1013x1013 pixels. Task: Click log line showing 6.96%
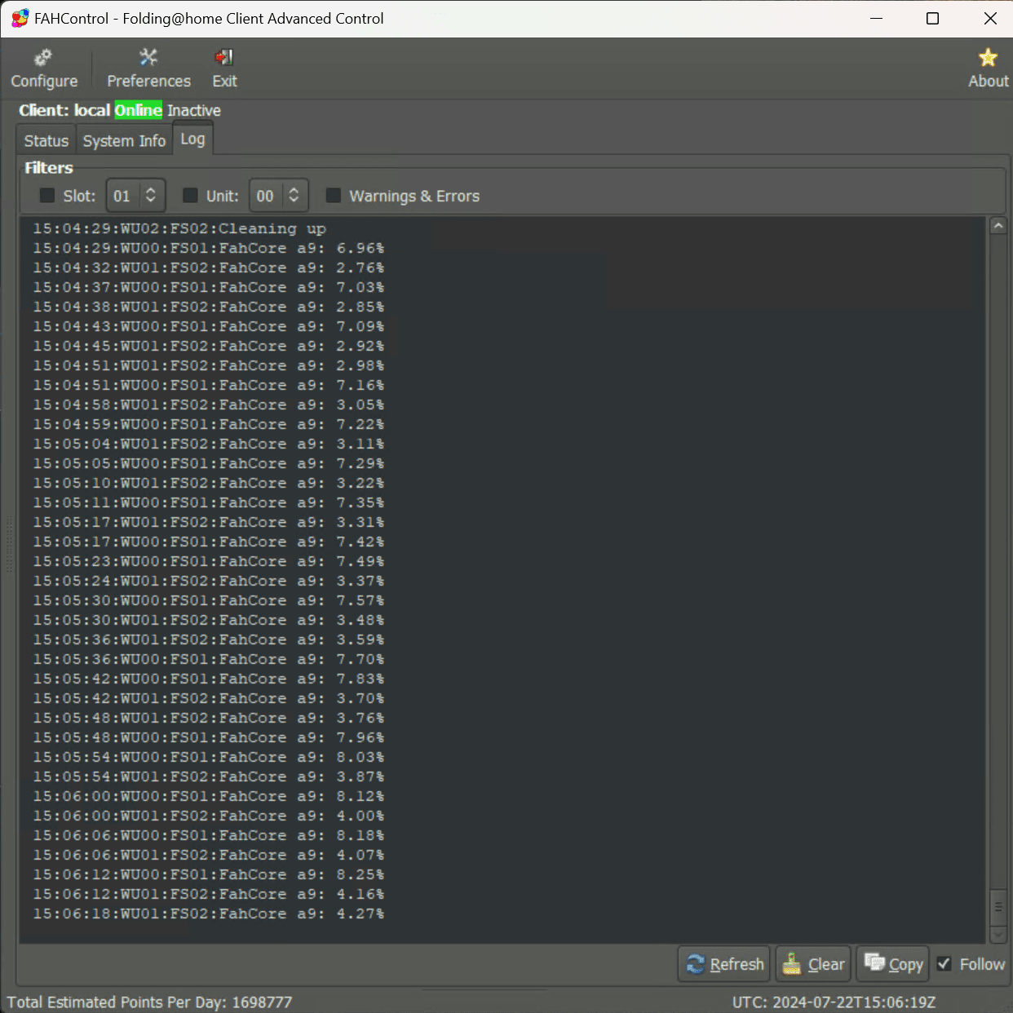click(x=209, y=248)
